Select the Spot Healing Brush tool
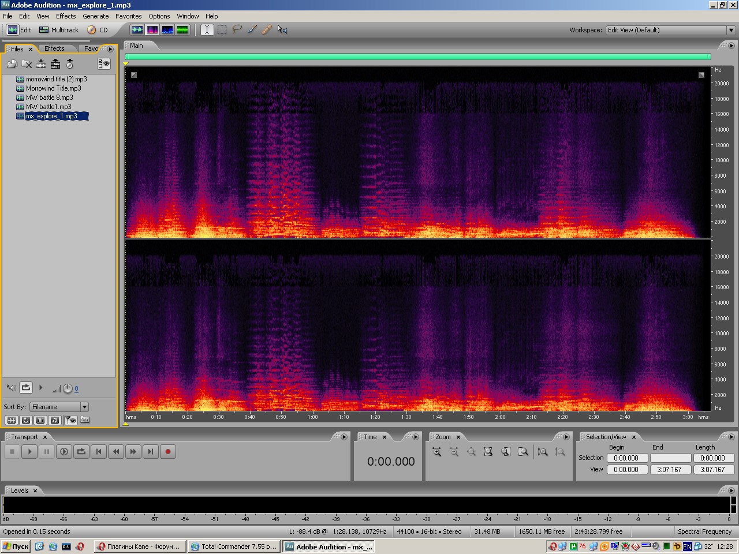739x554 pixels. click(x=267, y=29)
